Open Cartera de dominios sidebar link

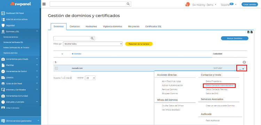click(x=11, y=37)
